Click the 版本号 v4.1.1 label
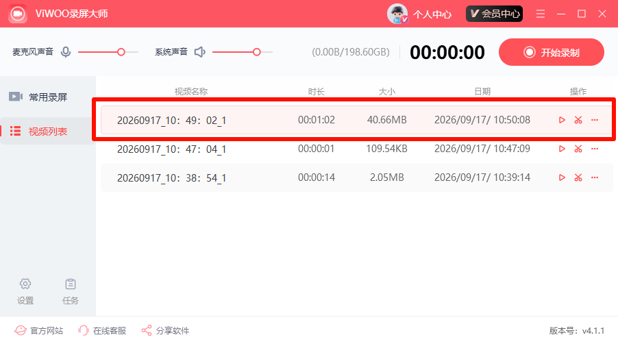Viewport: 618px width, 344px height. tap(577, 330)
